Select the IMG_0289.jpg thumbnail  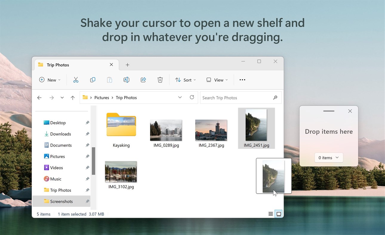click(166, 130)
